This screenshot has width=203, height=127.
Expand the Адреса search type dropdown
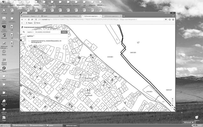30,32
